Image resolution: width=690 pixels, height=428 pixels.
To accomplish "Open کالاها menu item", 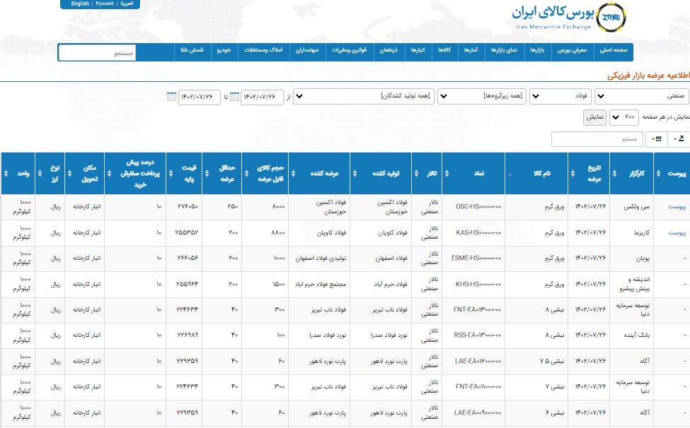I will click(444, 50).
